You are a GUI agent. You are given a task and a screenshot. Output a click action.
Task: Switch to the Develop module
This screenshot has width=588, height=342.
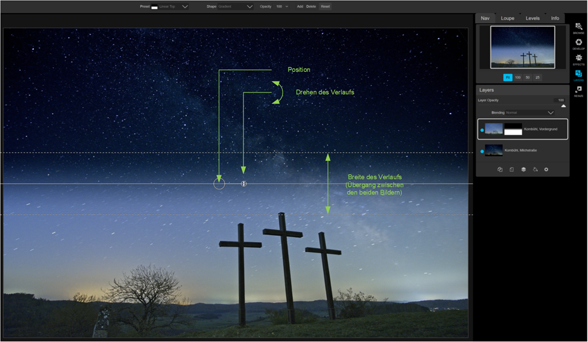(x=578, y=43)
